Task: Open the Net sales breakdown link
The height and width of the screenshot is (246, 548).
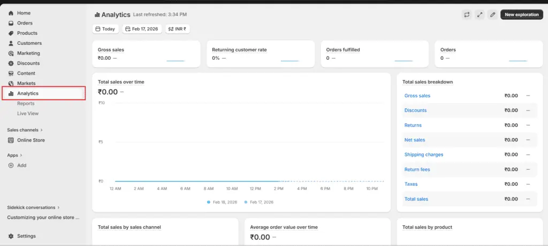Action: 415,140
